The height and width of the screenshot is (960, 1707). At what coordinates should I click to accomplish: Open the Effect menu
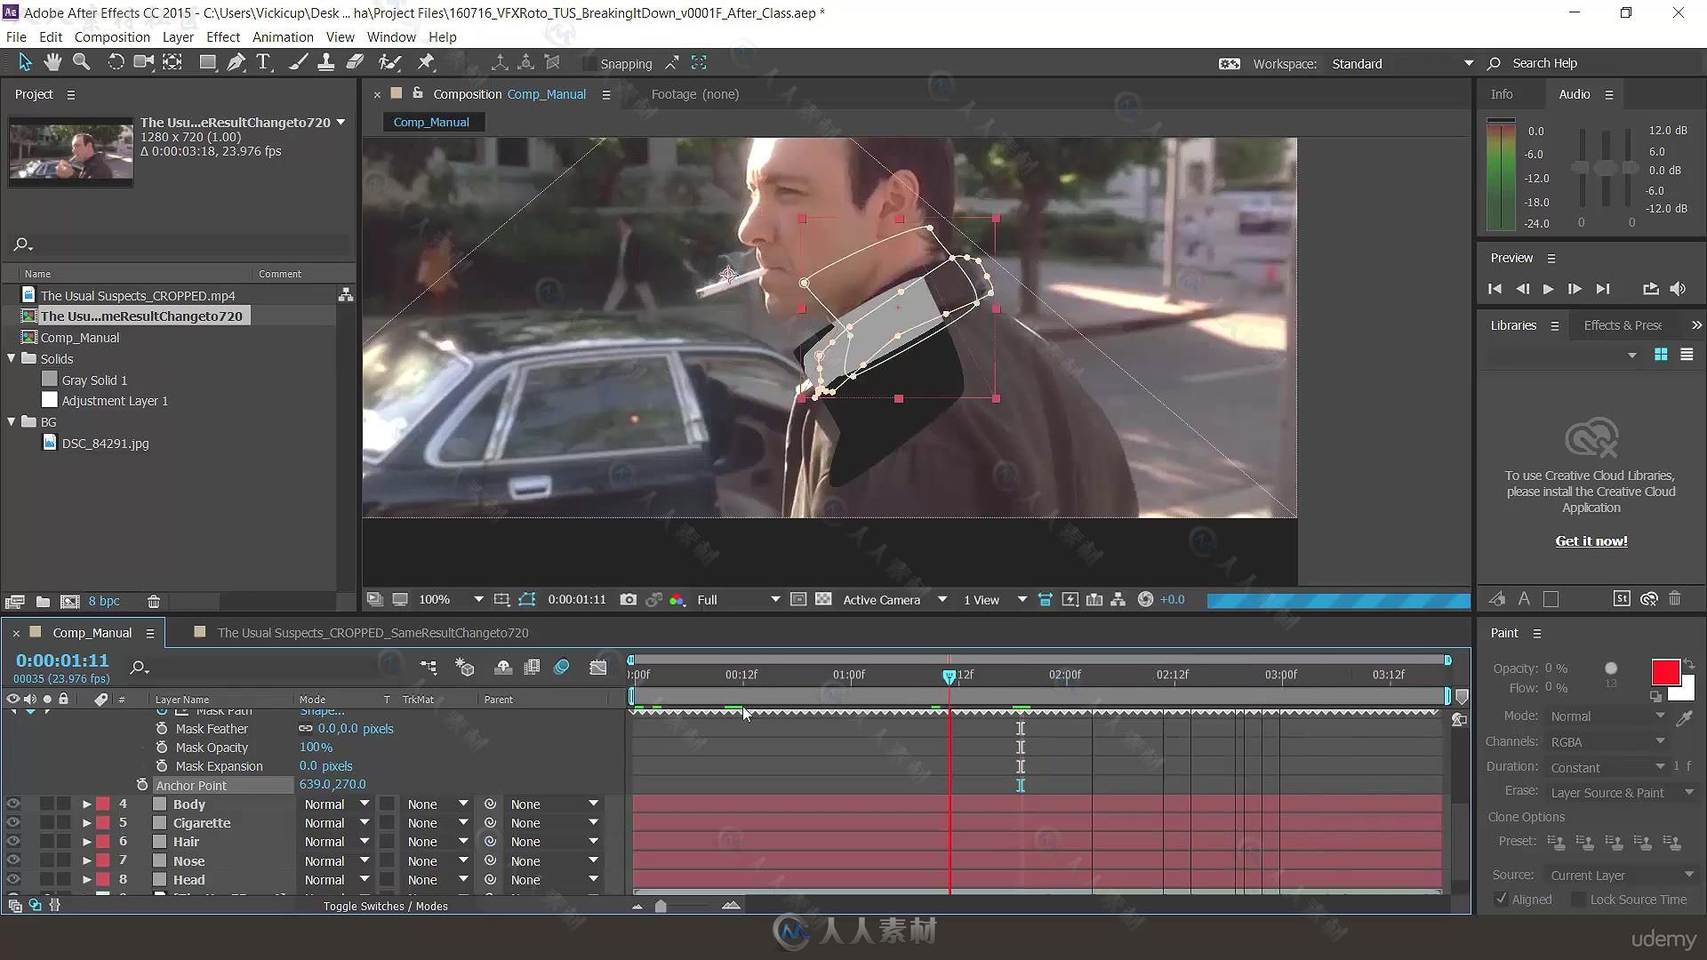[223, 36]
